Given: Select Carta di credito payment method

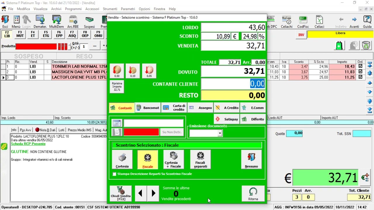Looking at the screenshot, I should coord(174,108).
